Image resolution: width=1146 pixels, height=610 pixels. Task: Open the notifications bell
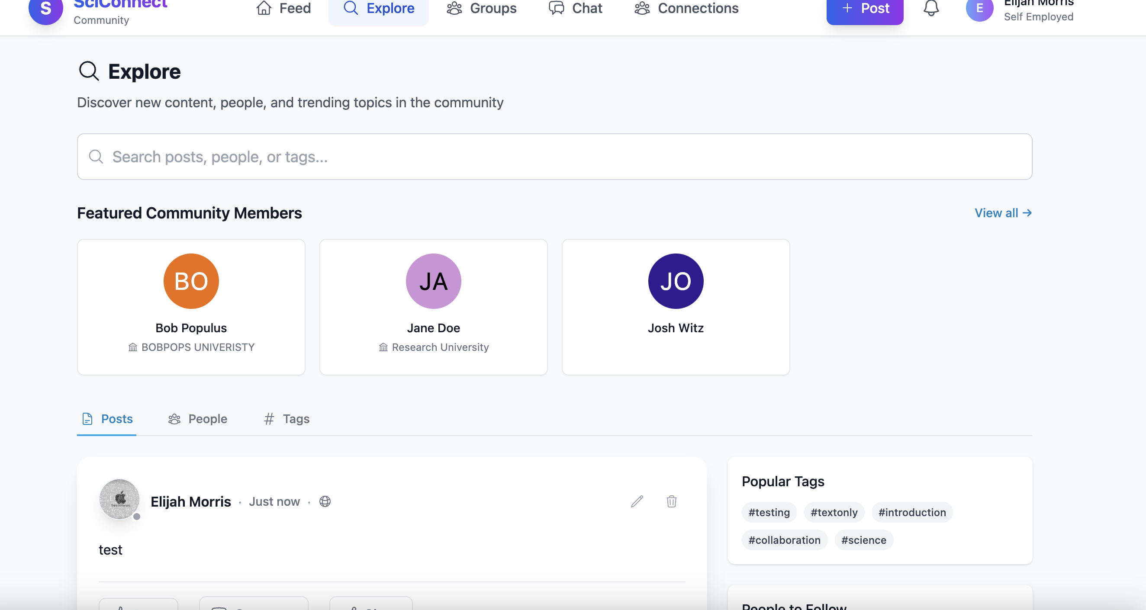(930, 8)
